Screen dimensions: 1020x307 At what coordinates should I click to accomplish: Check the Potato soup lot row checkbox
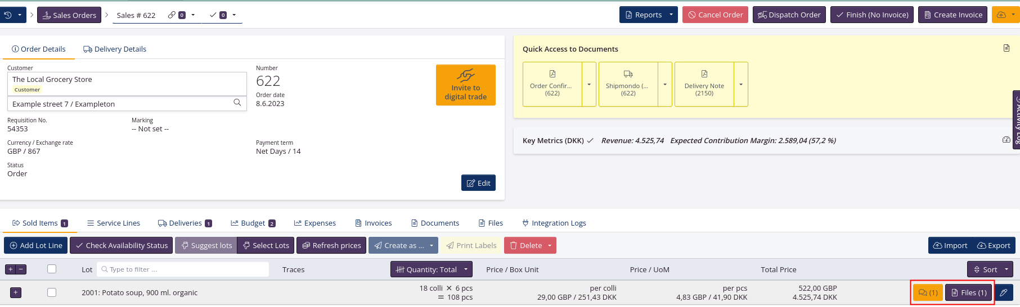tap(52, 292)
